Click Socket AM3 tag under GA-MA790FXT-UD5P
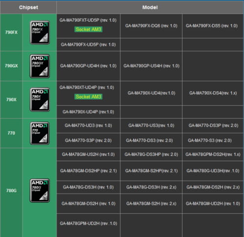The image size is (244, 237). pos(88,29)
